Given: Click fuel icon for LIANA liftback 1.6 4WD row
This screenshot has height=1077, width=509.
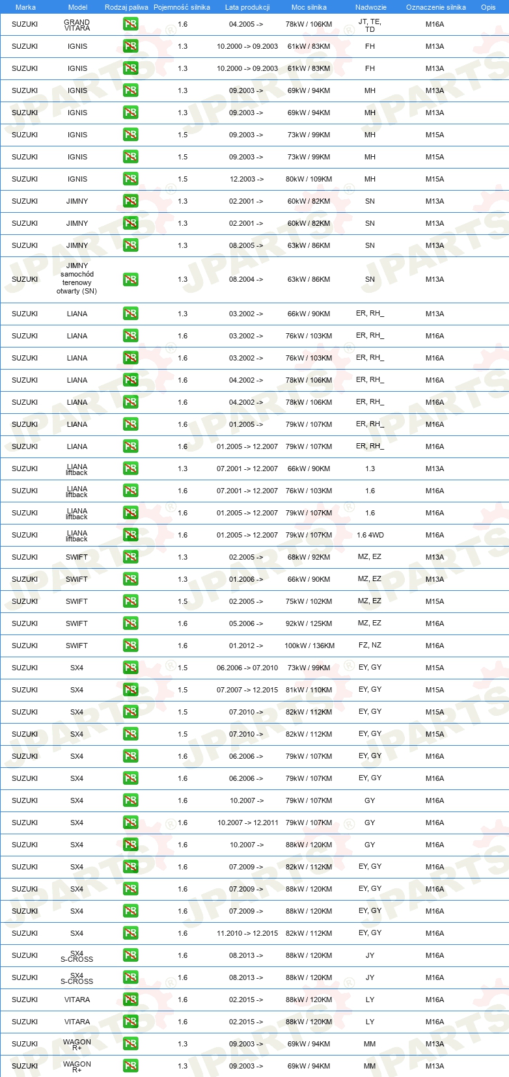Looking at the screenshot, I should 131,535.
